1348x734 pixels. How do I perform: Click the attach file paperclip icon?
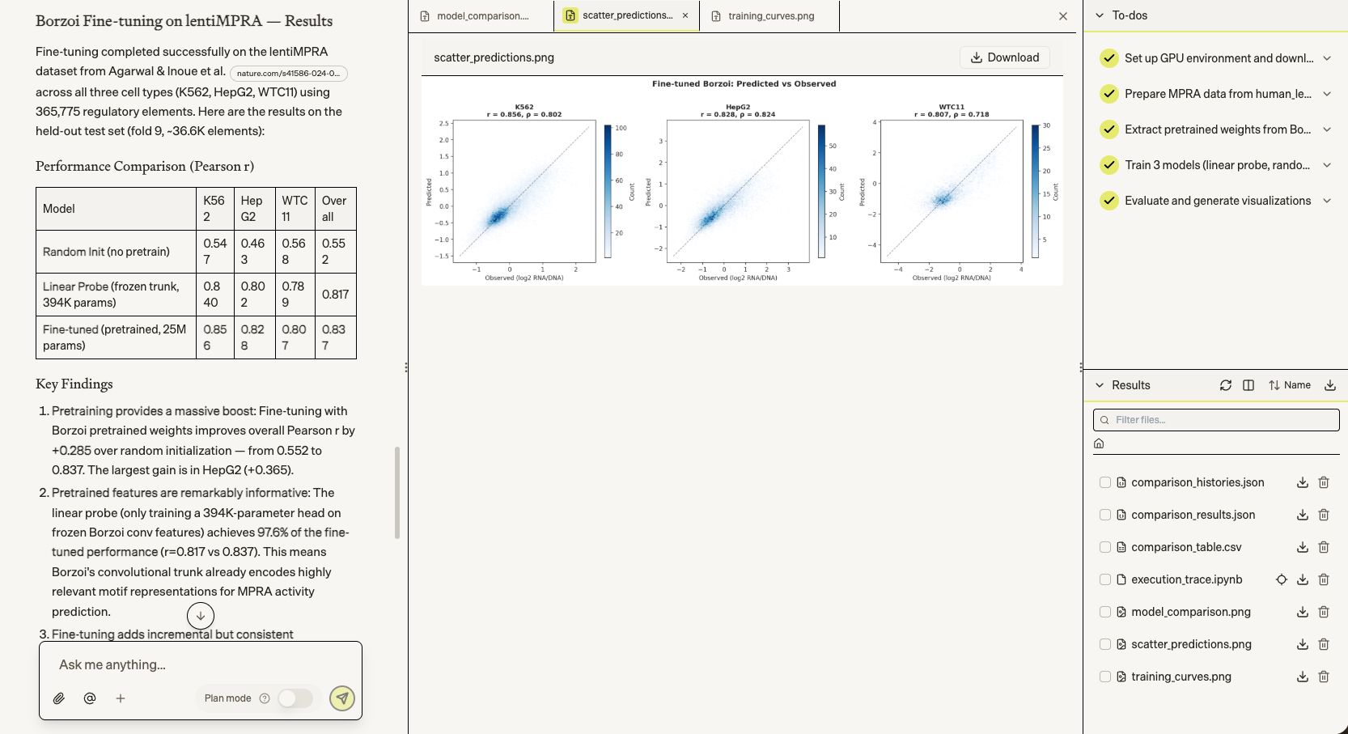click(59, 698)
